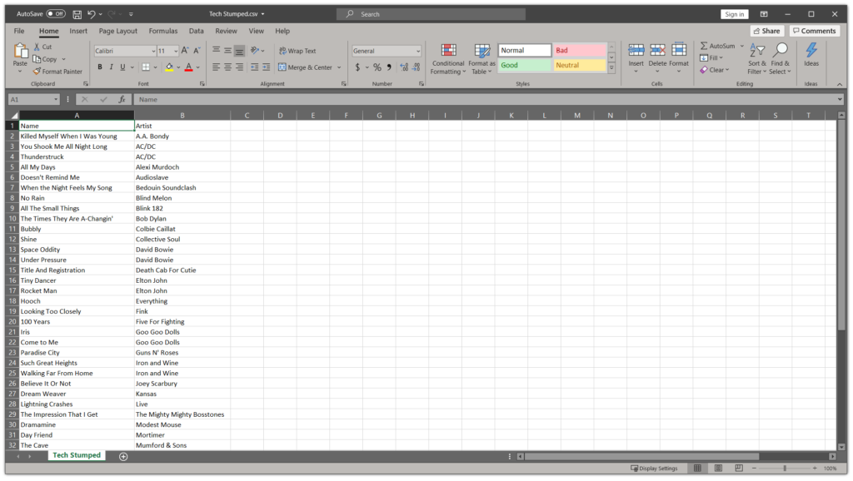Click the Center alignment icon

pos(227,67)
